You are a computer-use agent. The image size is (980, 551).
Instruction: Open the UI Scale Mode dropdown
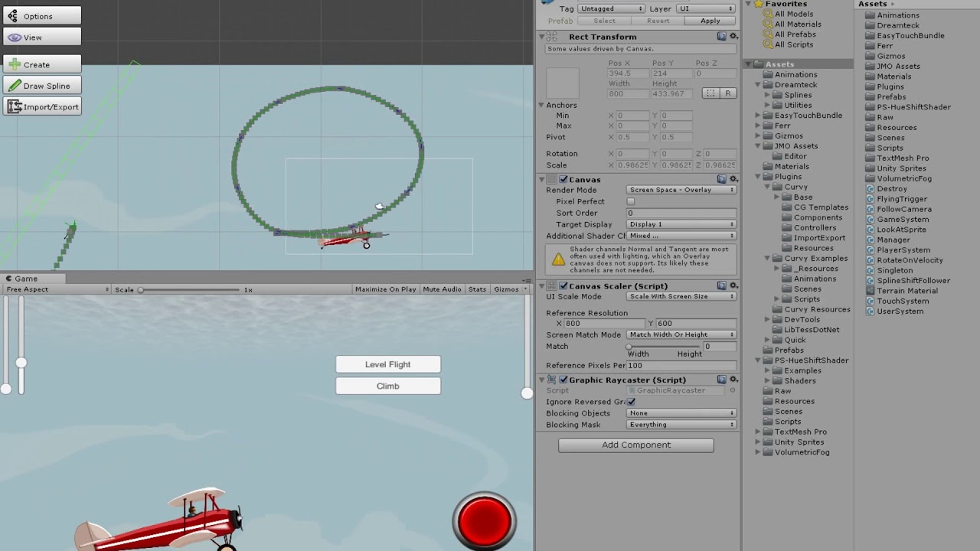(x=681, y=296)
